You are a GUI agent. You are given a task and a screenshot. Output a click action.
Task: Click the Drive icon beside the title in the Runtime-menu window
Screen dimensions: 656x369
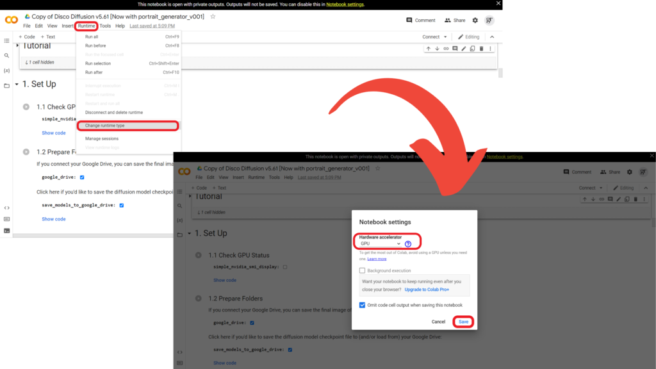(27, 16)
